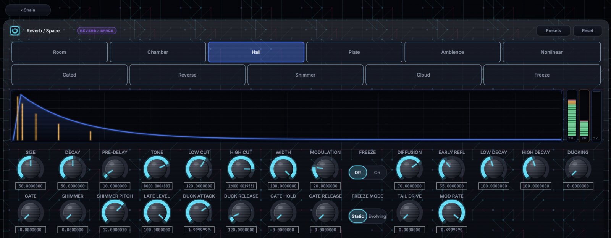Select the Ambience reverb type
611x238 pixels.
453,52
